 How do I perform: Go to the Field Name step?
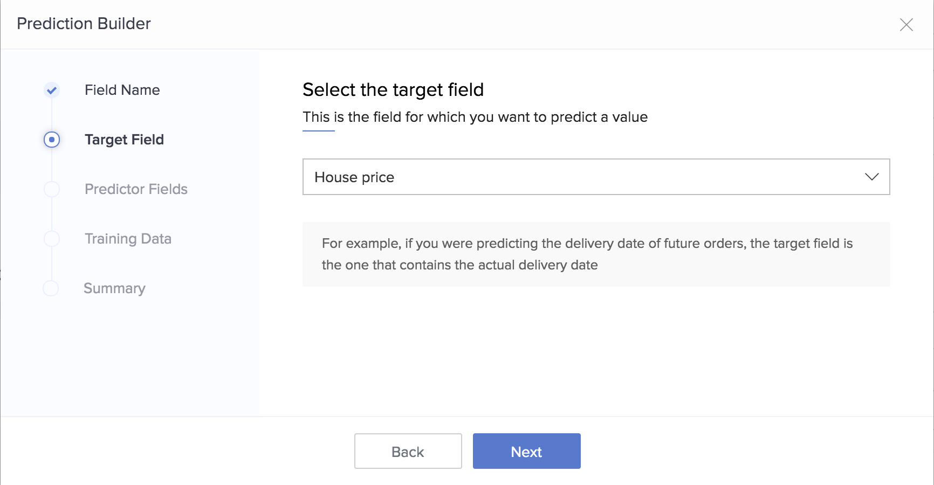(122, 90)
